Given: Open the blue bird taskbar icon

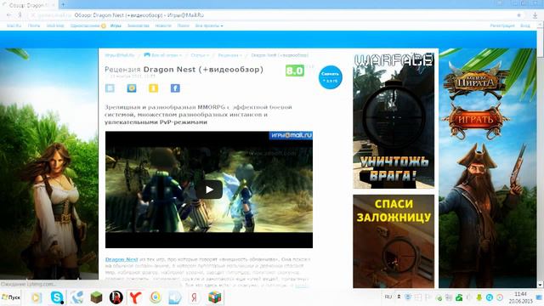Looking at the screenshot, I should 76,297.
